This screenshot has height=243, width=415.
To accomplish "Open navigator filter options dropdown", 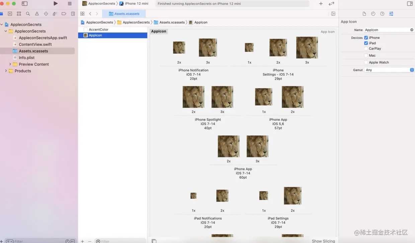I will (x=10, y=241).
